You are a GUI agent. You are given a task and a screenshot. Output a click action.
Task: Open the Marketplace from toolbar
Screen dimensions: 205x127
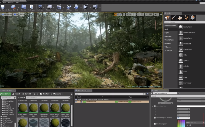32,7
